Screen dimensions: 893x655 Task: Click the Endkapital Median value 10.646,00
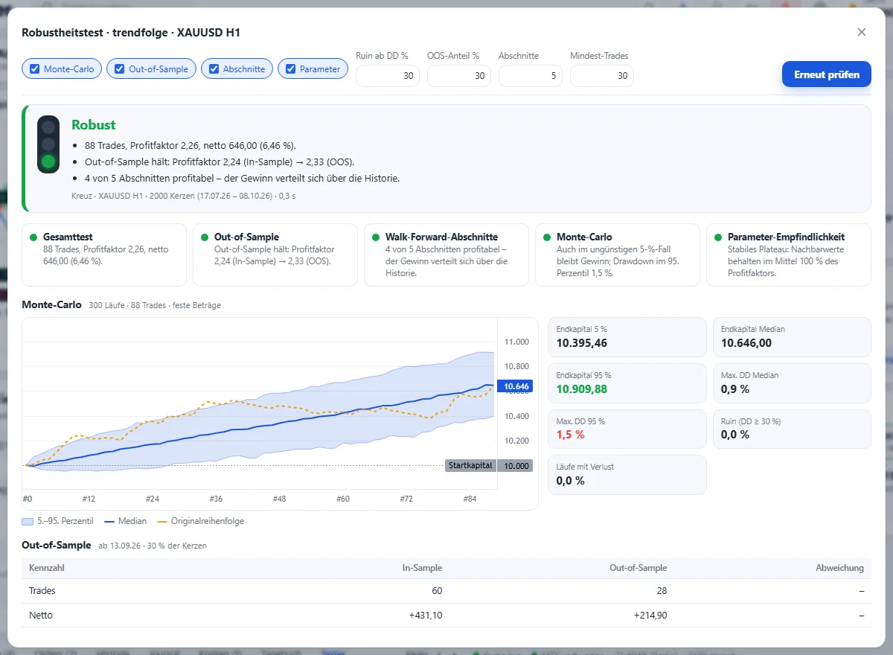pos(747,343)
